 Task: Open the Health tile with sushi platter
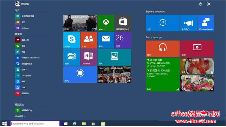tap(197, 83)
